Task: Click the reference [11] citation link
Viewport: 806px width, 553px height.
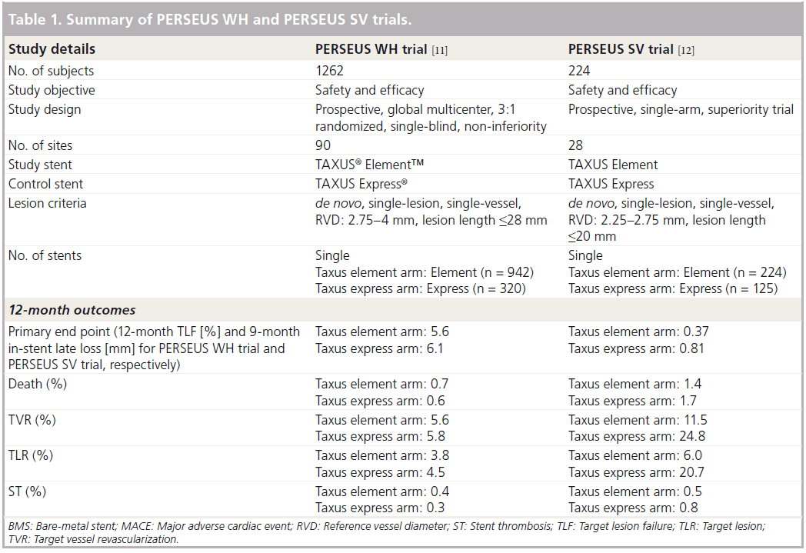Action: (x=439, y=50)
